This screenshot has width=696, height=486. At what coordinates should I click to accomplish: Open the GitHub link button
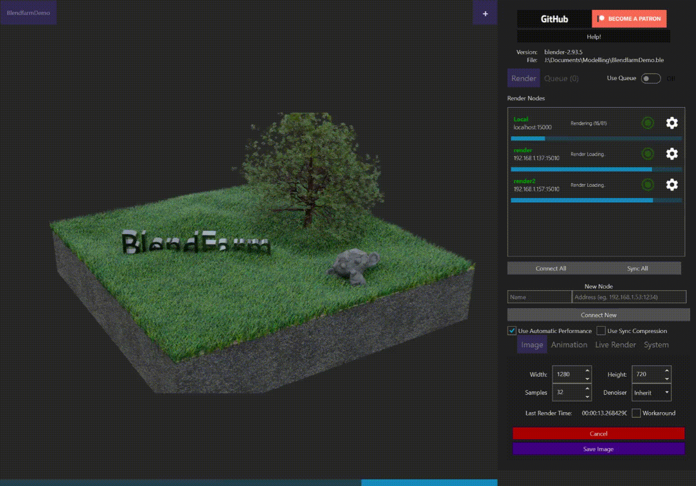(554, 19)
